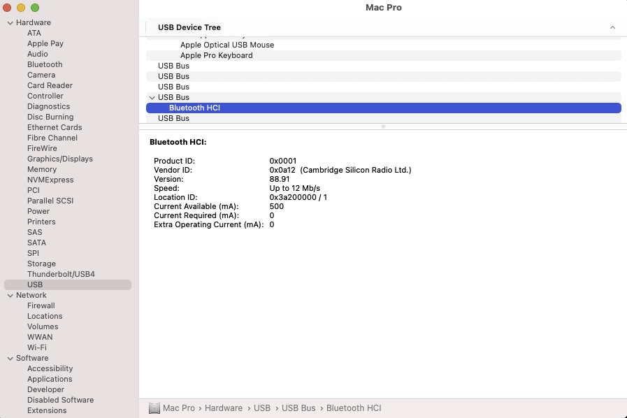The height and width of the screenshot is (418, 627).
Task: Open Disc Burning info
Action: [50, 117]
